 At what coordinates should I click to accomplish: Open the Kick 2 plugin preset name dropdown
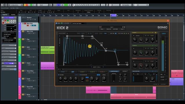coord(79,23)
